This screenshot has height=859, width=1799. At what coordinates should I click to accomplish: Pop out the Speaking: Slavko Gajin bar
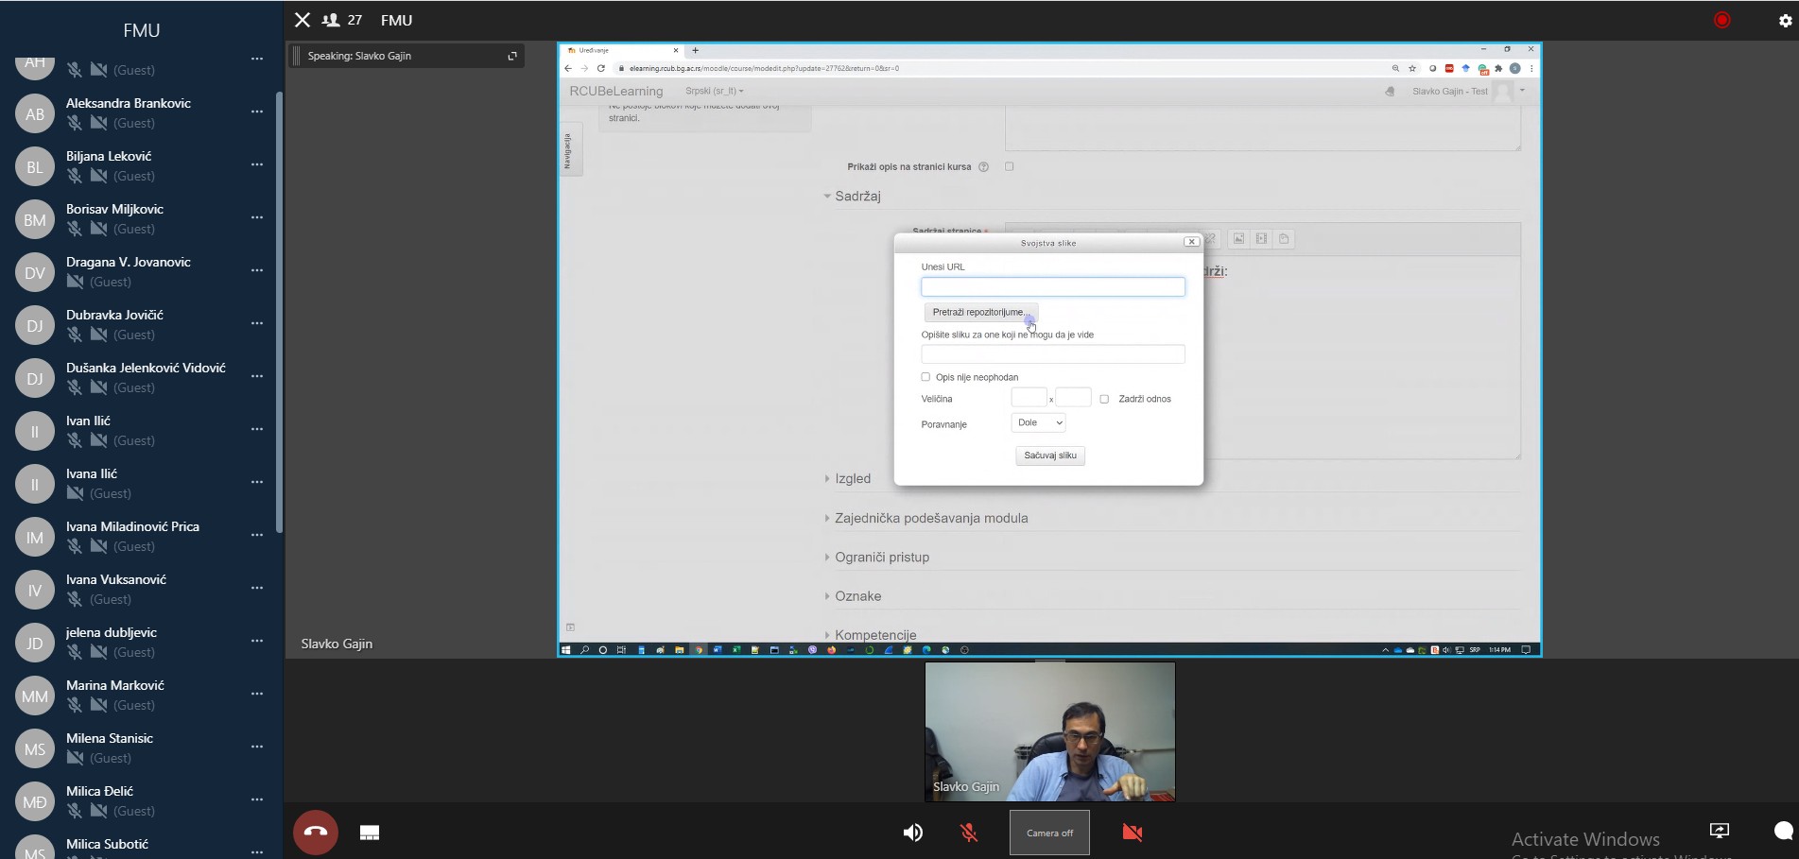click(x=512, y=56)
